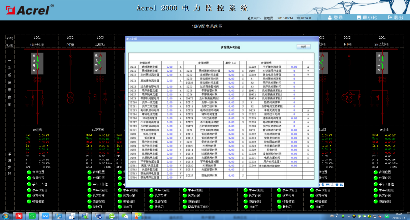
Task: Open the green browser icon in taskbar
Action: pyautogui.click(x=112, y=216)
